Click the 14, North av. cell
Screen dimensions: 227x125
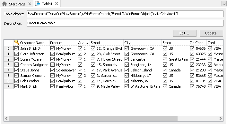pyautogui.click(x=107, y=81)
